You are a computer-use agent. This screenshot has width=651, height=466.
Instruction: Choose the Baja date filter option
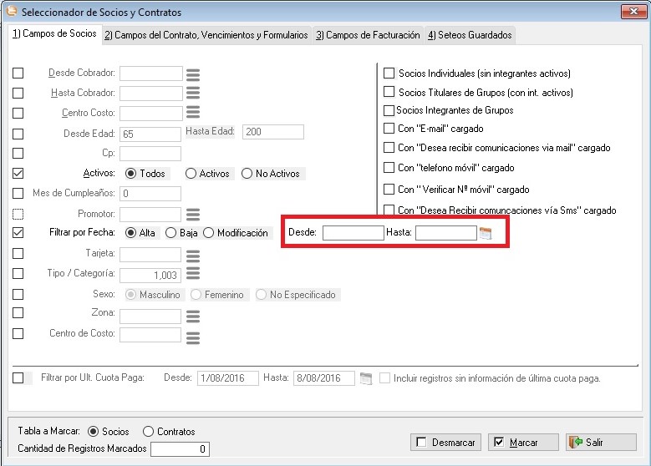(x=171, y=233)
